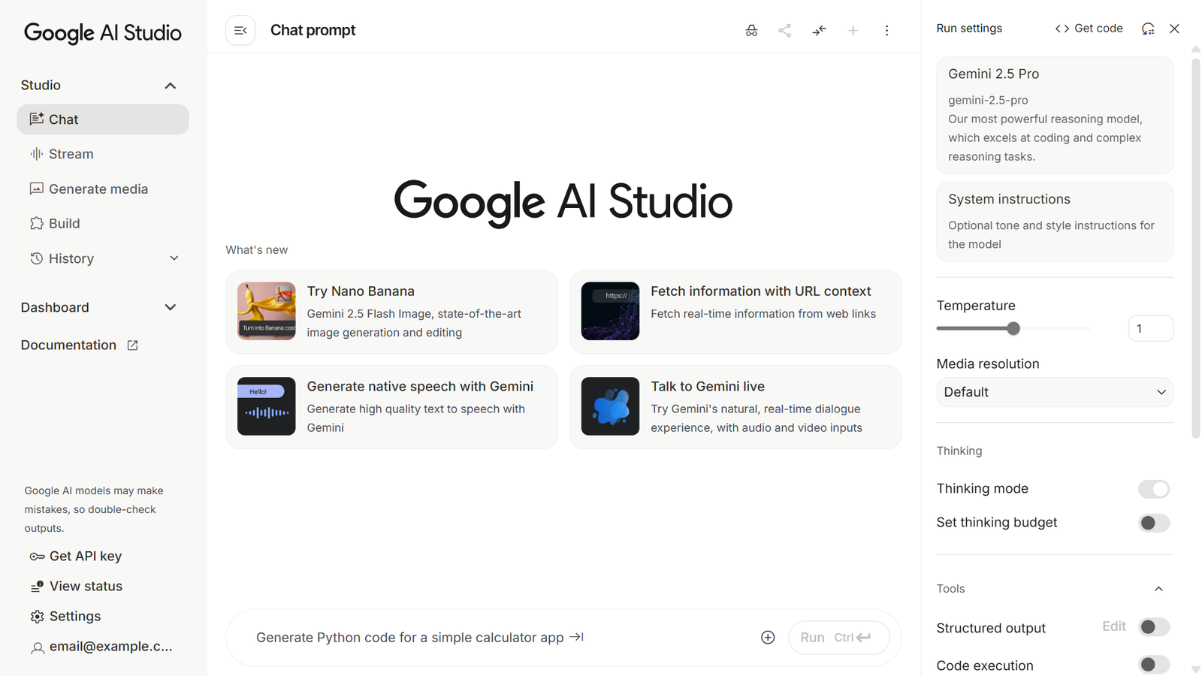Close the Run settings panel
Screen dimensions: 1202x676
pyautogui.click(x=1174, y=29)
